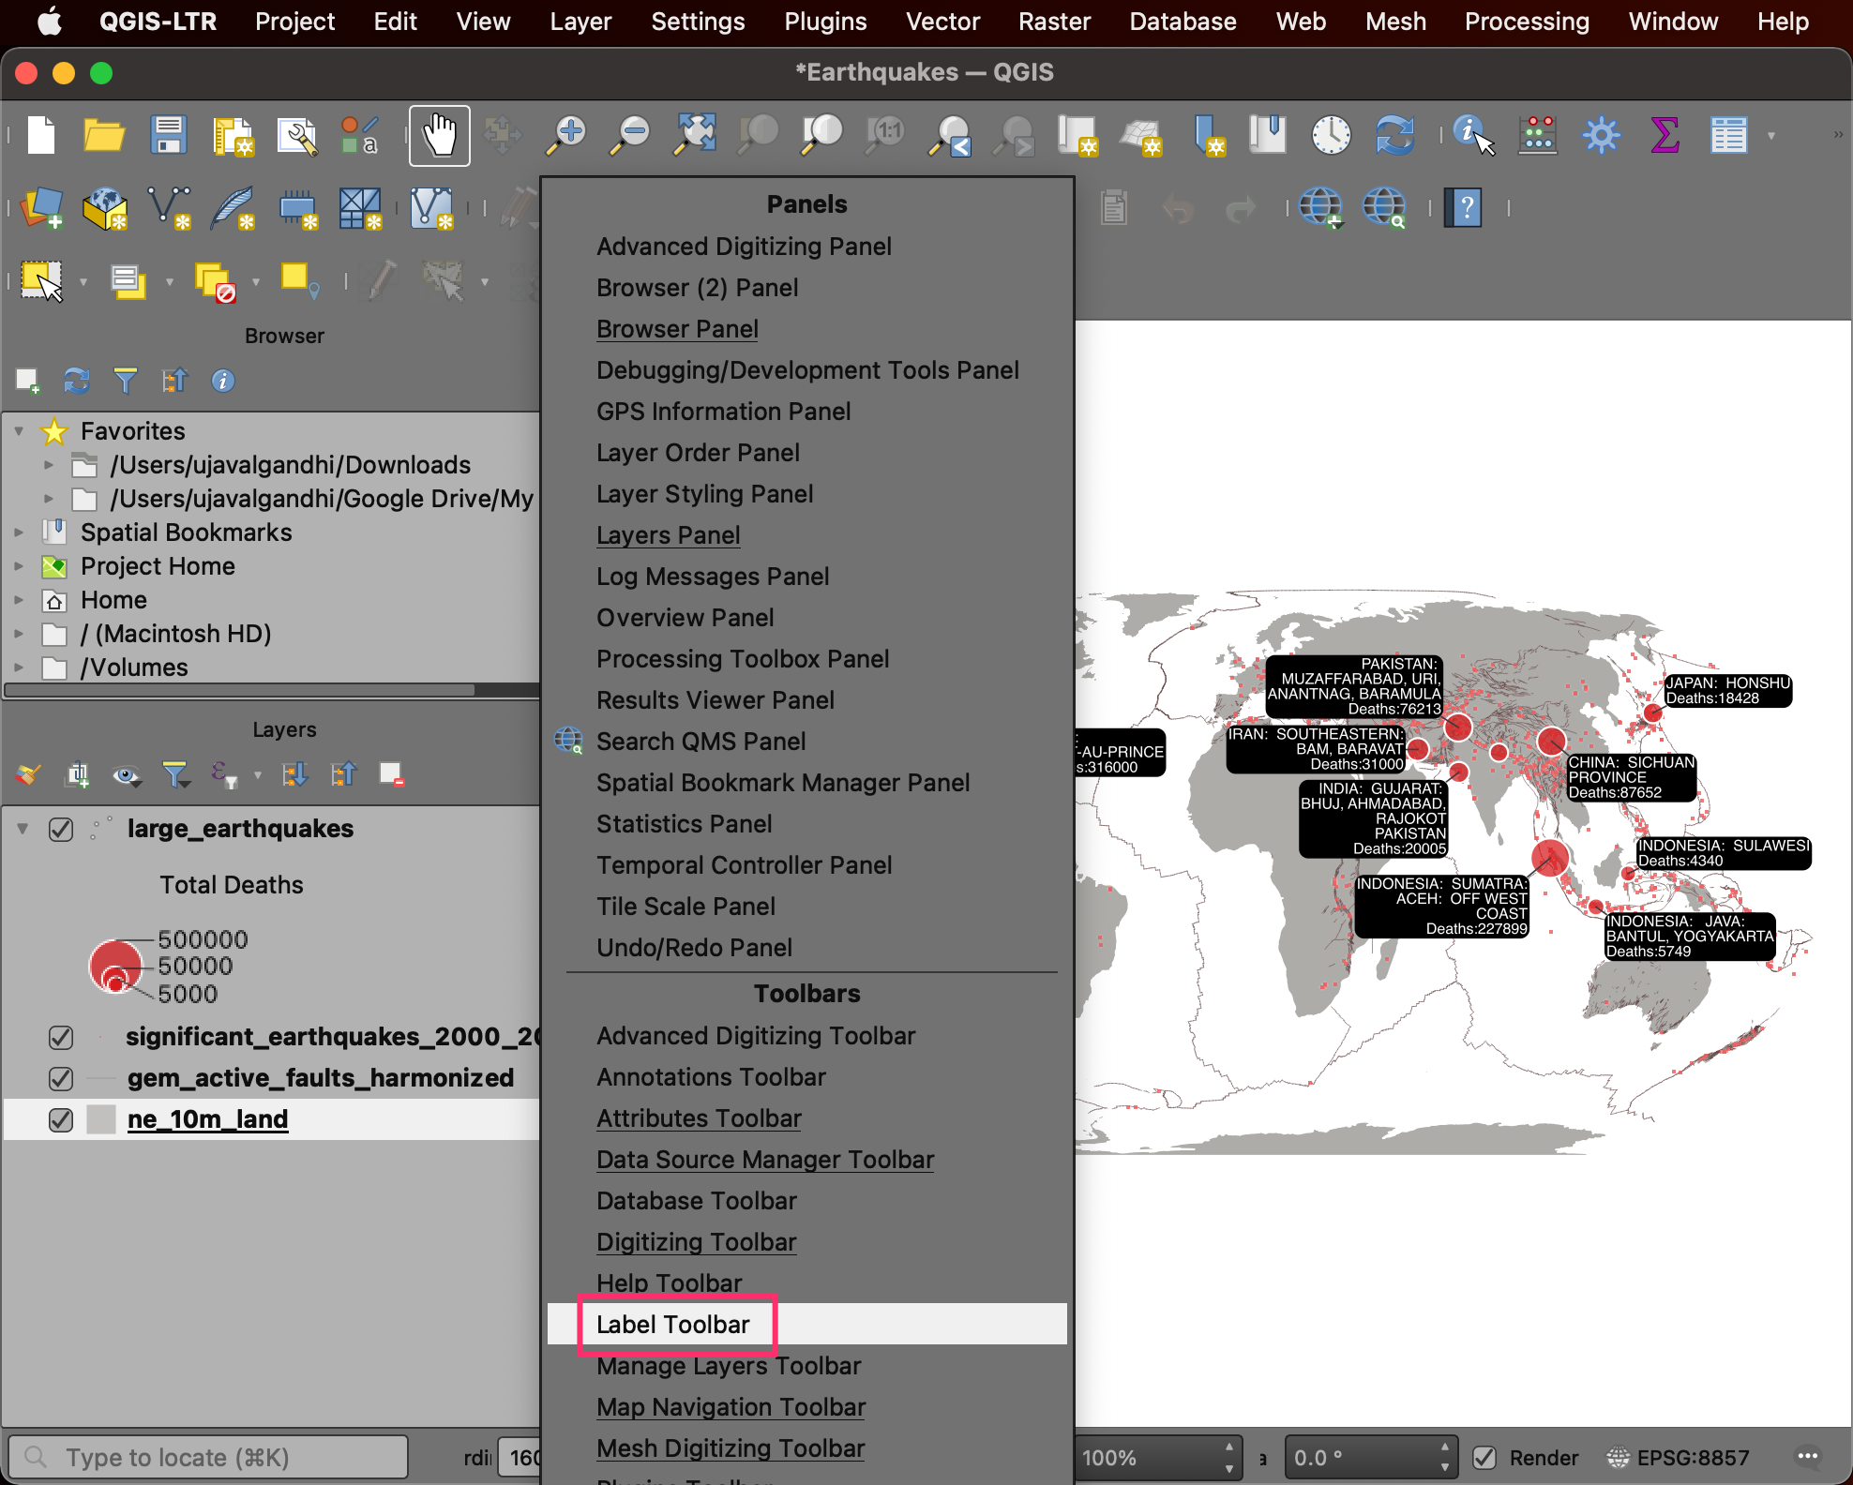Click the New Shapefile Layer icon
Screen dimensions: 1853x1485
(169, 208)
